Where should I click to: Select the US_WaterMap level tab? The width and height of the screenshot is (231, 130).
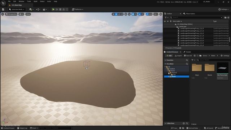tap(17, 5)
